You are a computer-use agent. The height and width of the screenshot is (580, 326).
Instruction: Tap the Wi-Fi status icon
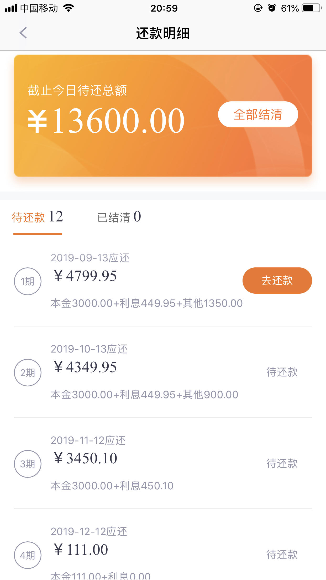click(x=69, y=8)
